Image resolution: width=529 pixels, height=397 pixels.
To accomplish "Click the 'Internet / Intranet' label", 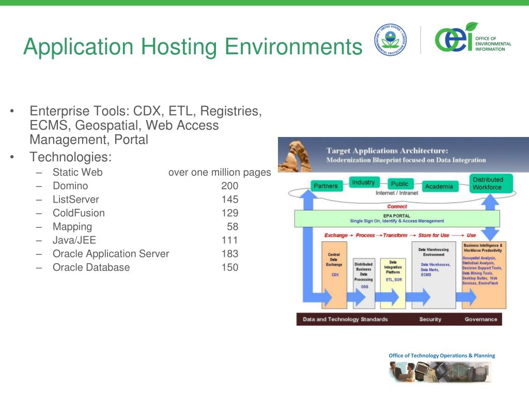I will point(397,193).
